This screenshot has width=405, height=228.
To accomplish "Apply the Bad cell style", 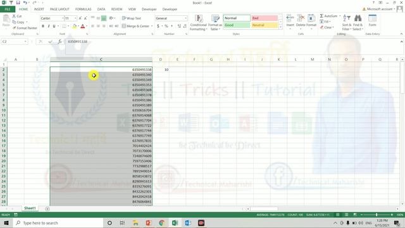I will [265, 18].
